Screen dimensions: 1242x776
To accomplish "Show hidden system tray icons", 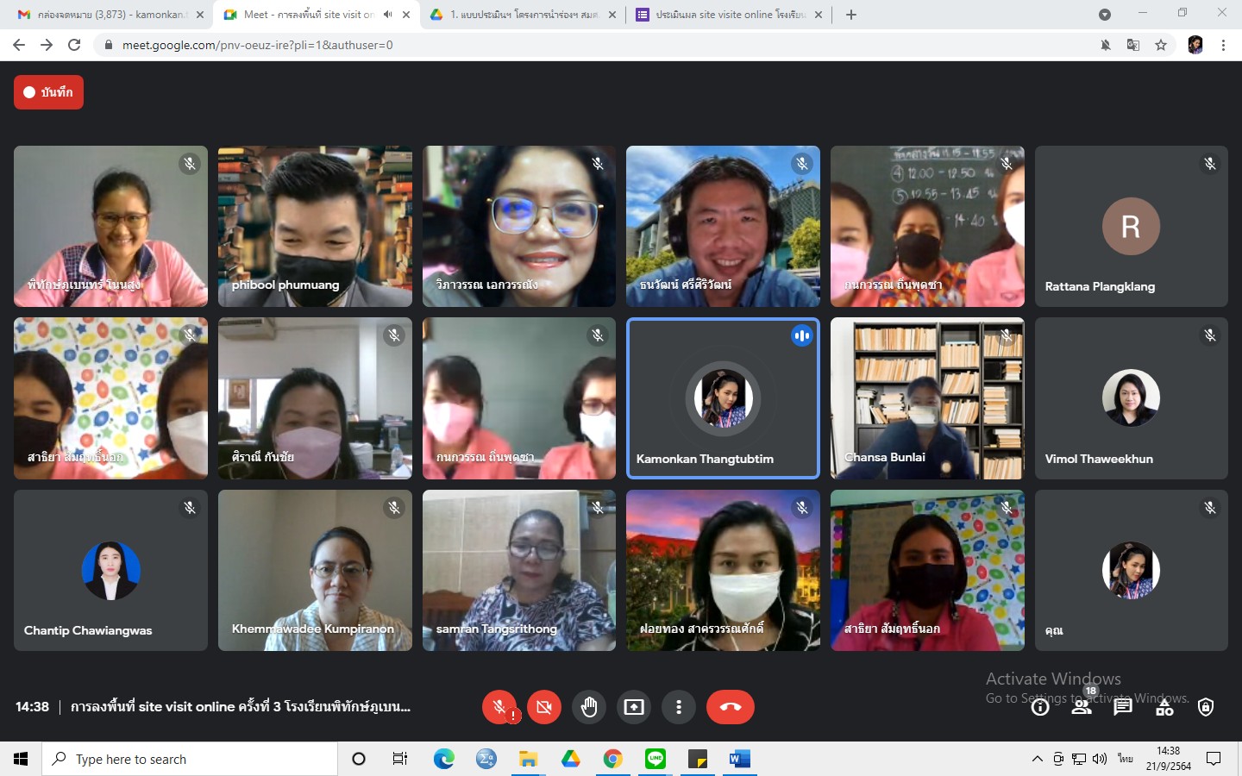I will pyautogui.click(x=1037, y=759).
